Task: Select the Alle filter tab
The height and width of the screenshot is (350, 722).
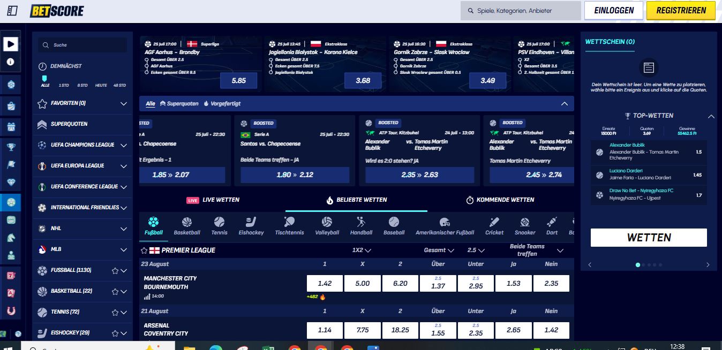Action: [x=151, y=104]
